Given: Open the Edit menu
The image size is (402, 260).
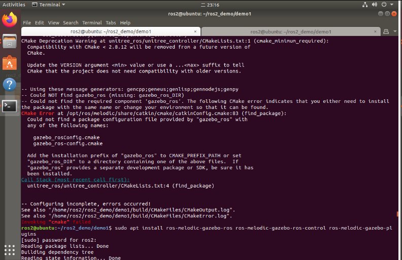Looking at the screenshot, I should 39,23.
